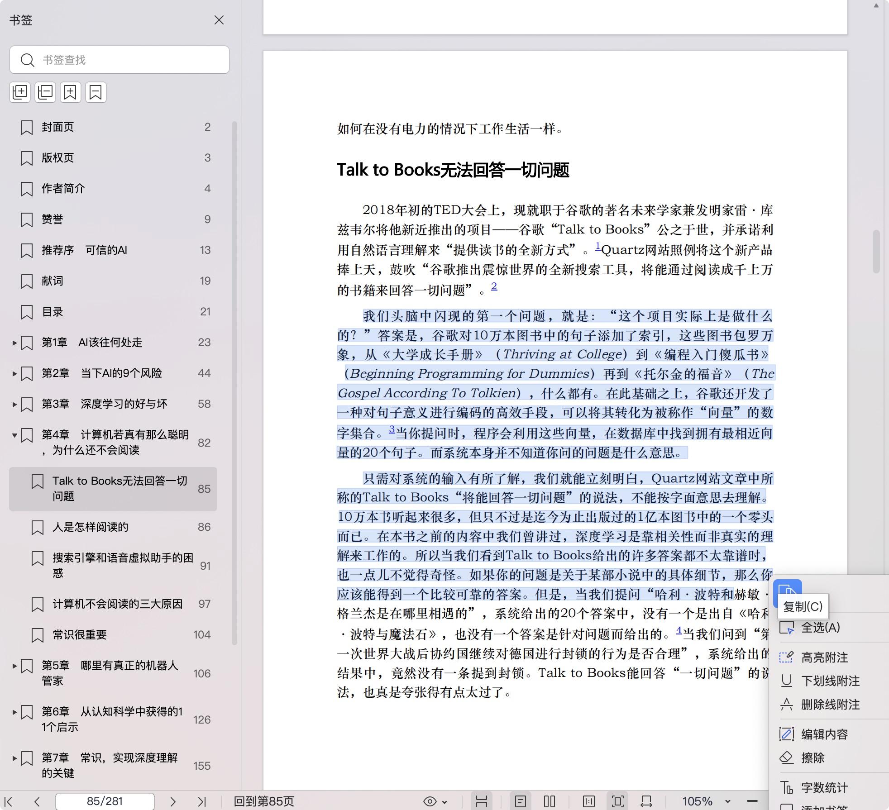Click 回到第85页 link
Screen dimensions: 889x810
click(x=263, y=801)
